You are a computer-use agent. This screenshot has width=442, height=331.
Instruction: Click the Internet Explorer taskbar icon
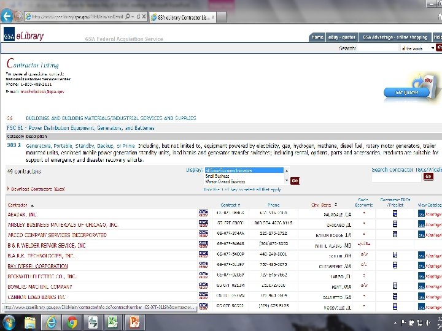pos(51,322)
